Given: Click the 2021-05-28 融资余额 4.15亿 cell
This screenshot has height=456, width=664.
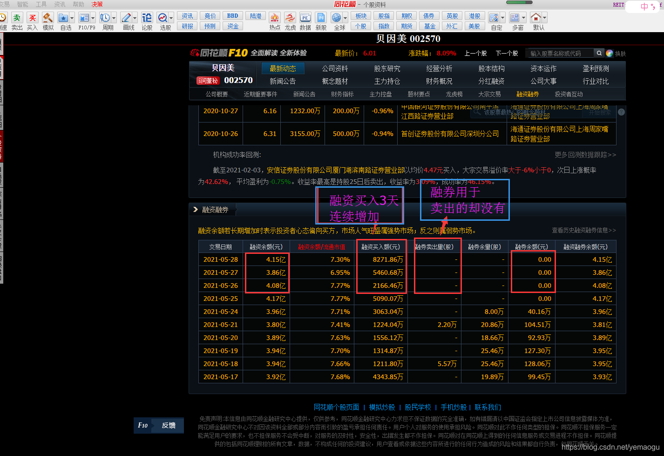Looking at the screenshot, I should tap(267, 259).
